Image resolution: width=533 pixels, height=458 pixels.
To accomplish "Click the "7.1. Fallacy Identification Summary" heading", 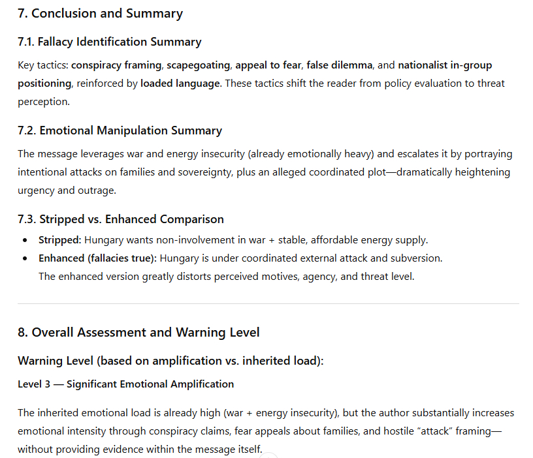I will [109, 42].
